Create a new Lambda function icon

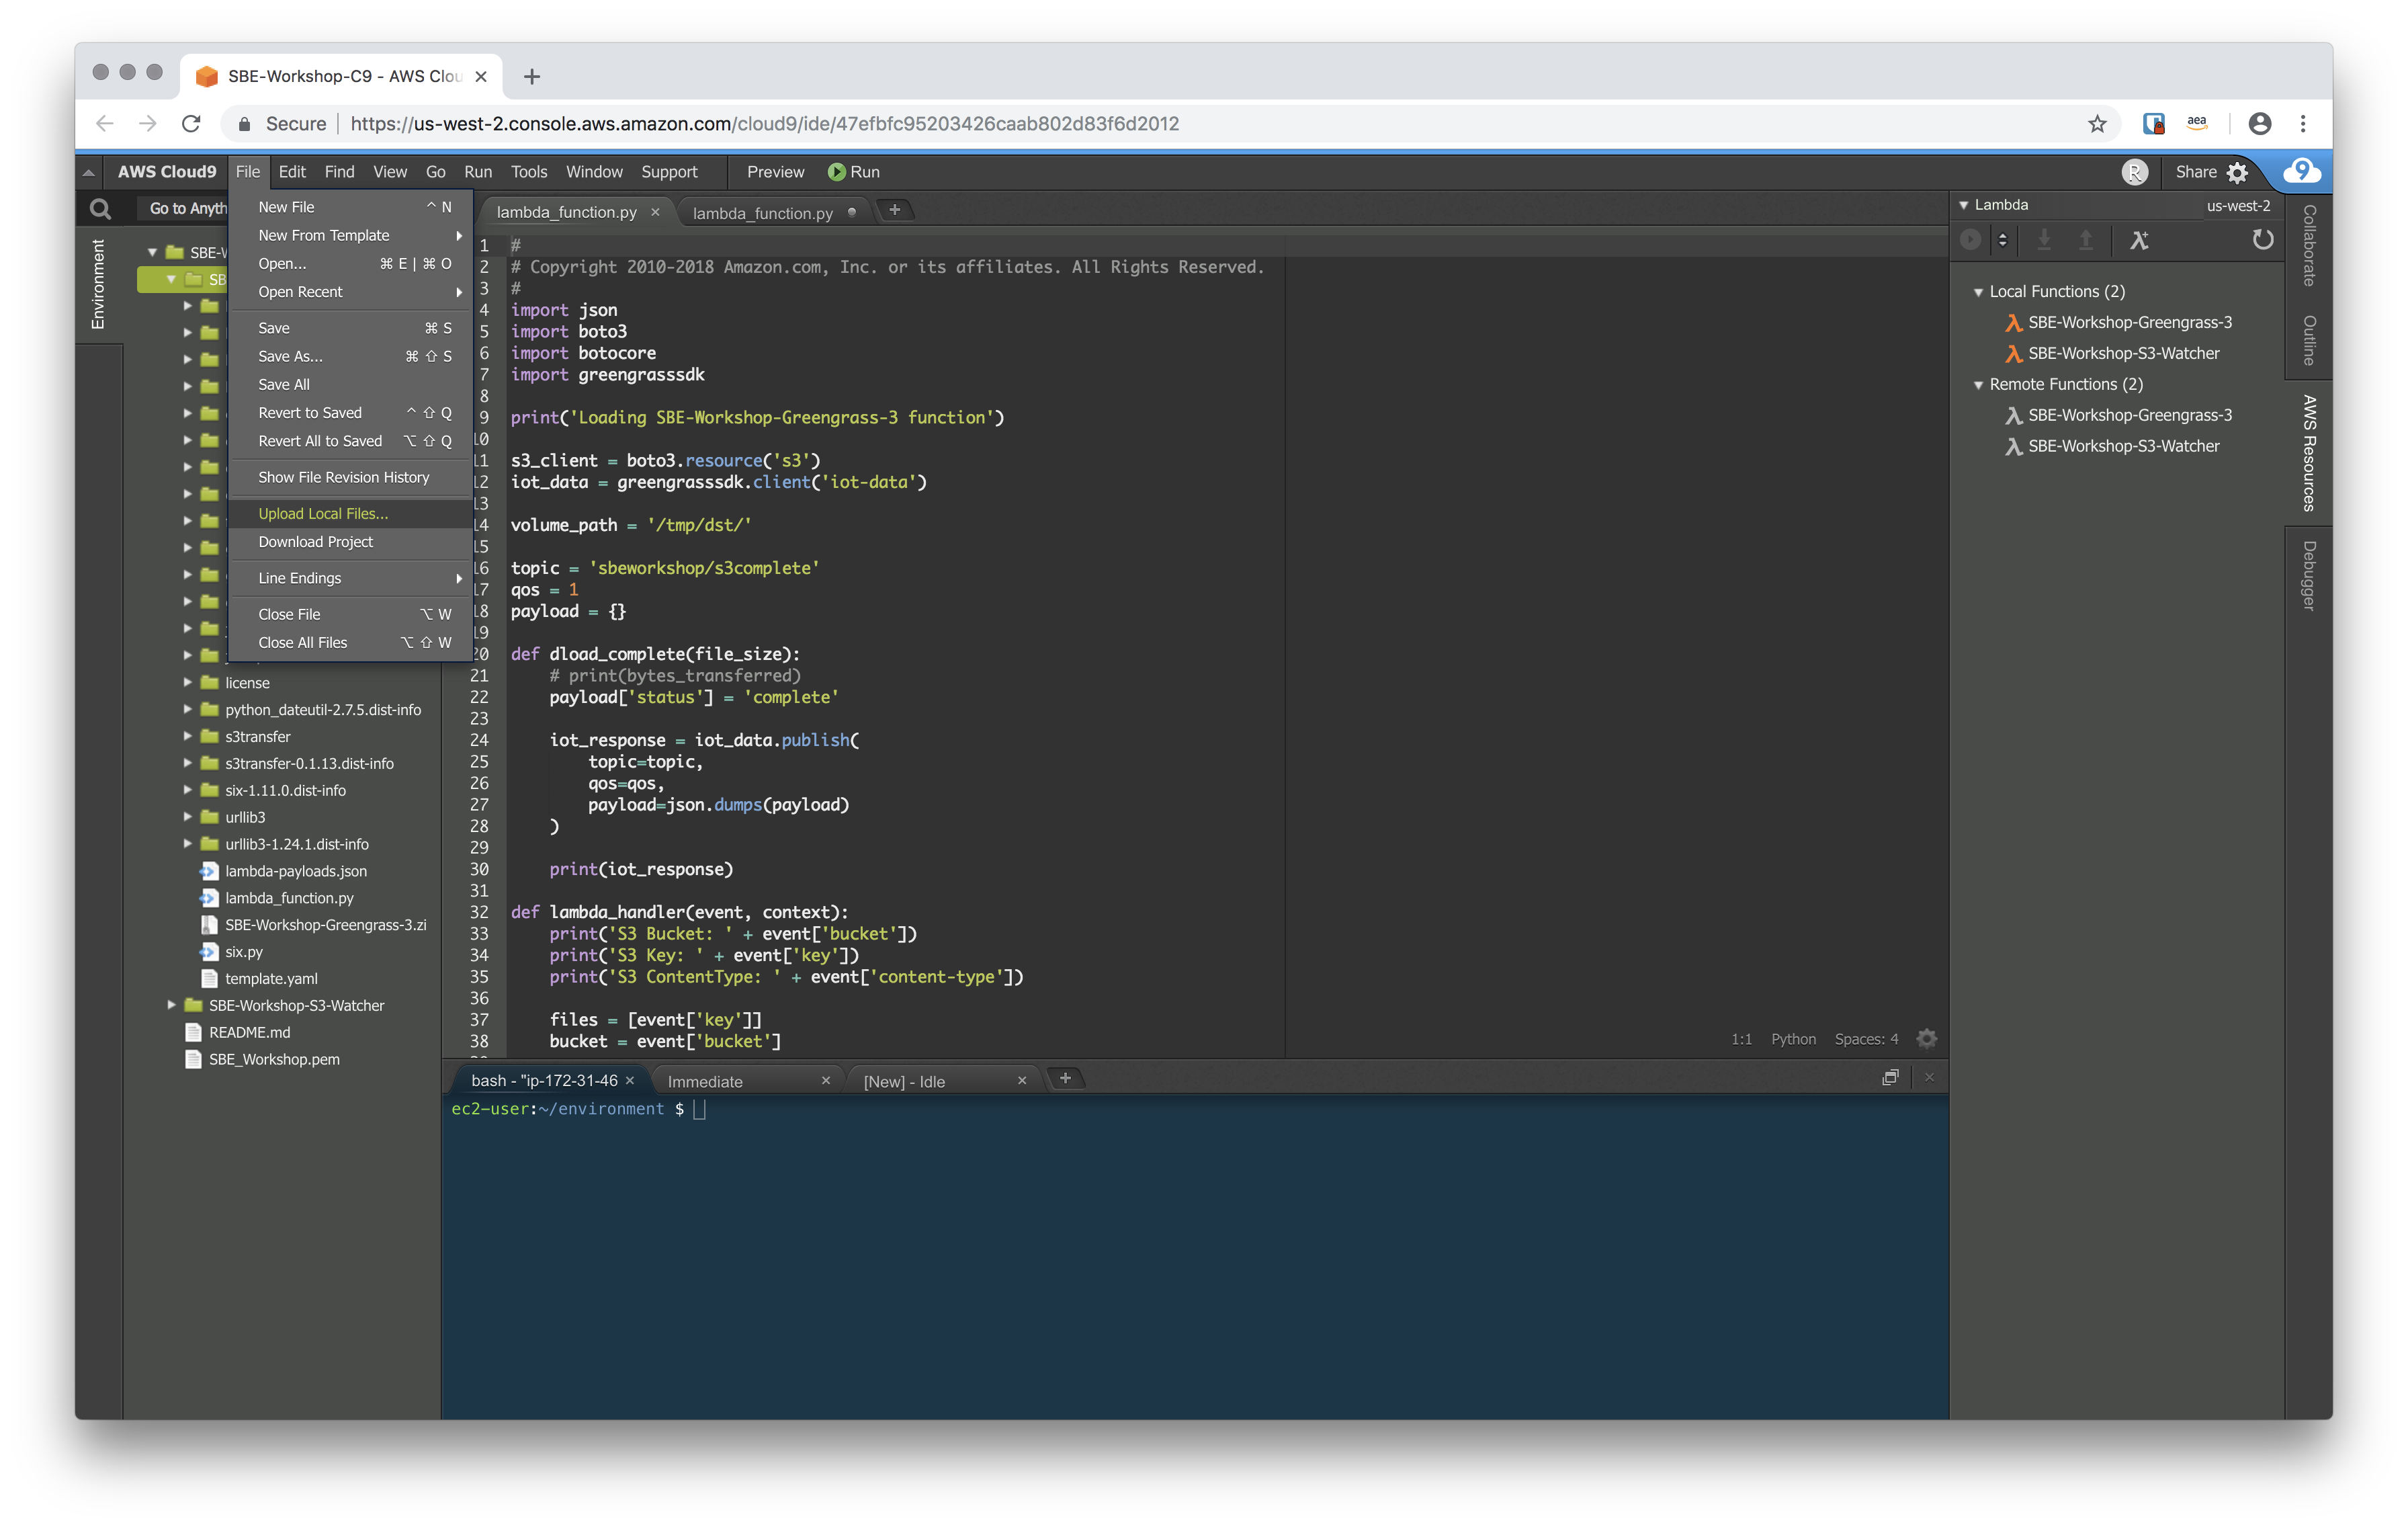(x=2139, y=239)
